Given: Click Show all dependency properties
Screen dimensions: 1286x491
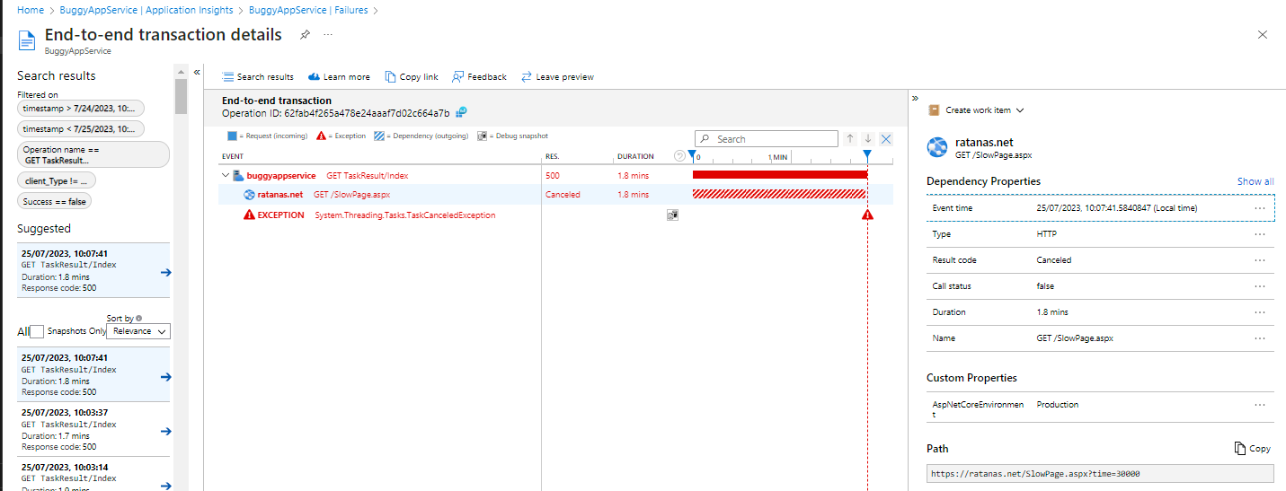Looking at the screenshot, I should coord(1255,181).
